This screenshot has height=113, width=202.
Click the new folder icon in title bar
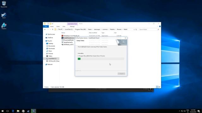coord(50,24)
